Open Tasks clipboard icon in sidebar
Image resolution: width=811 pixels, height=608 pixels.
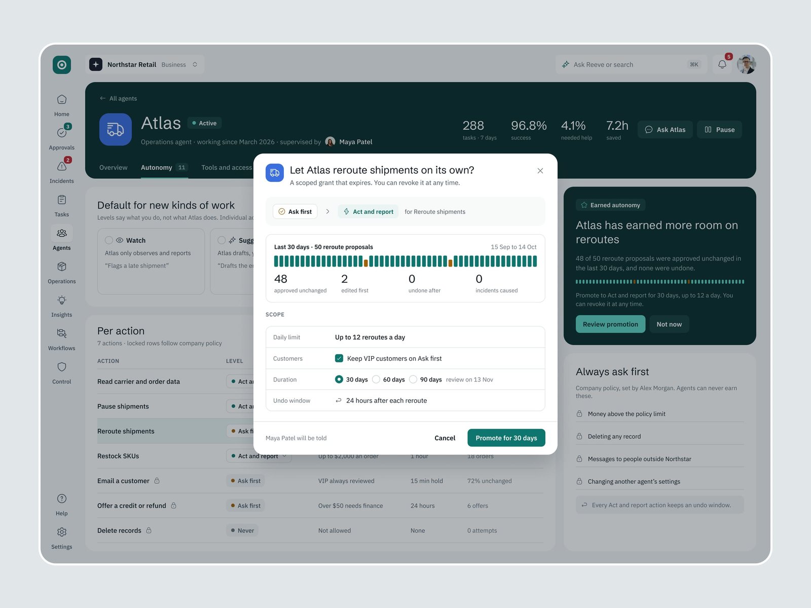point(62,200)
